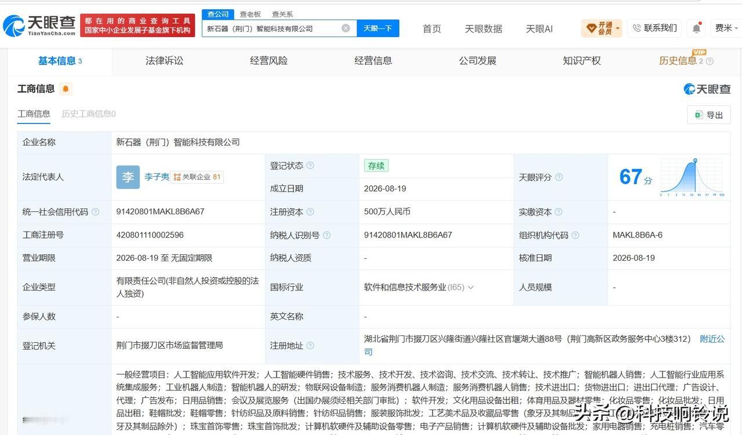The width and height of the screenshot is (742, 435).
Task: Open the 公司发展 tab
Action: [x=478, y=61]
